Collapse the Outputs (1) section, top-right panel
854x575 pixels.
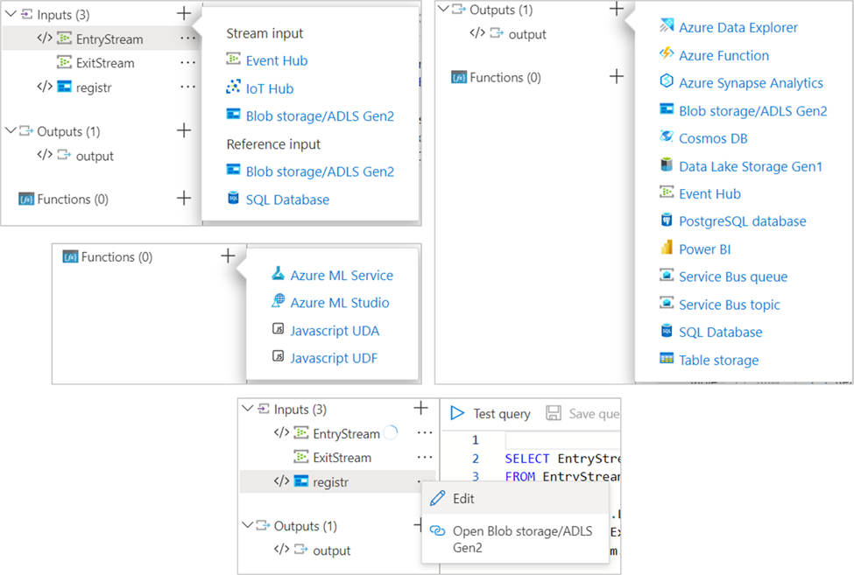pos(443,9)
